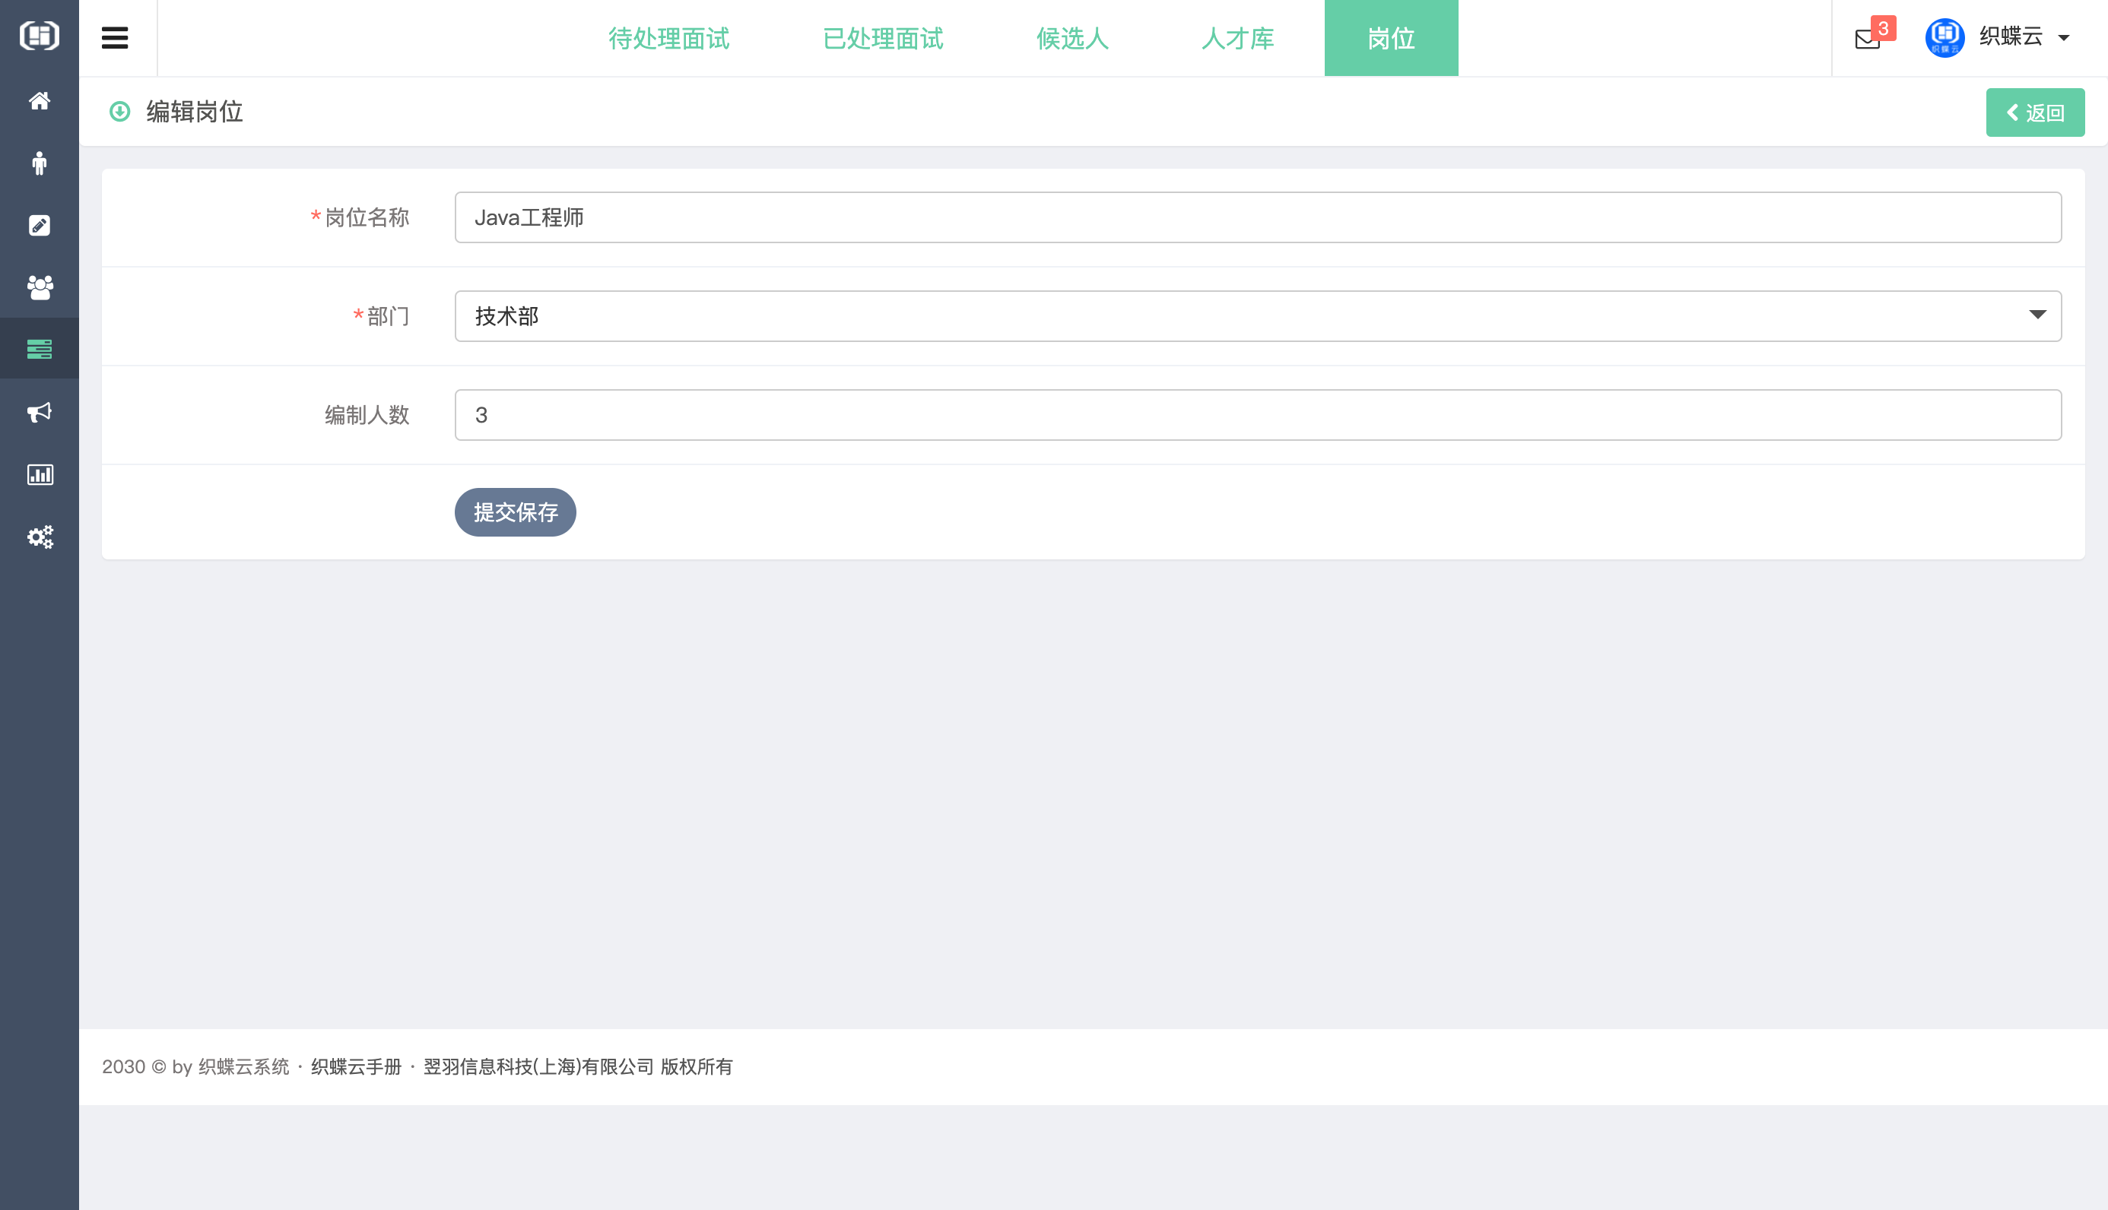Screen dimensions: 2108x1210
Task: Open the announcements megaphone icon
Action: point(39,412)
